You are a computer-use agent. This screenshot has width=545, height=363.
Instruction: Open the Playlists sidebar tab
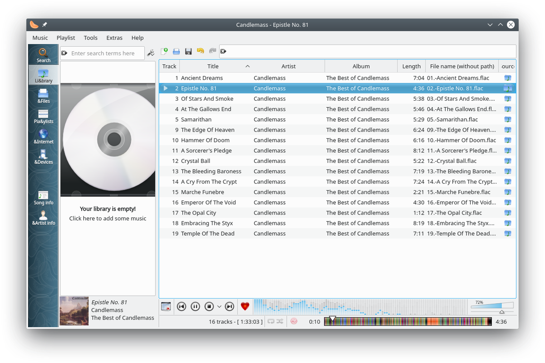click(x=44, y=116)
